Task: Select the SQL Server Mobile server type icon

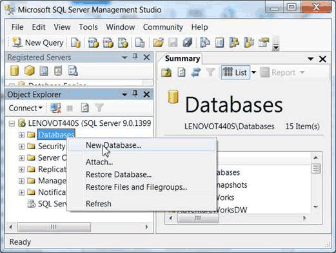Action: point(58,71)
